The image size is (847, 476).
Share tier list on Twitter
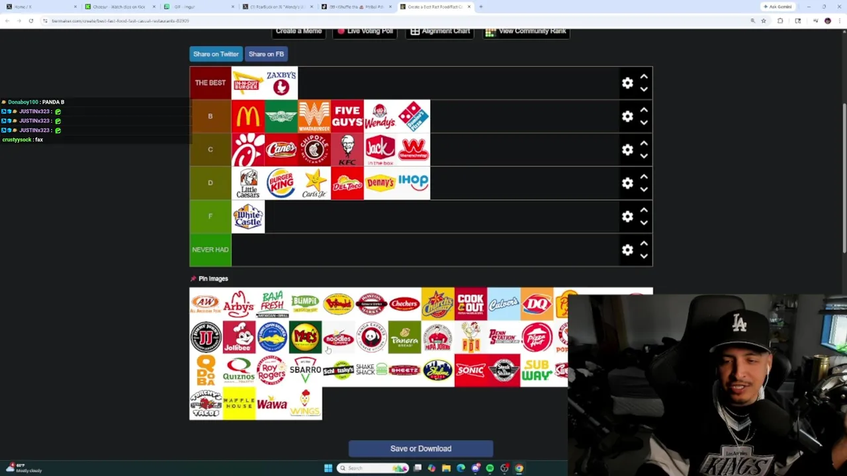(x=216, y=54)
